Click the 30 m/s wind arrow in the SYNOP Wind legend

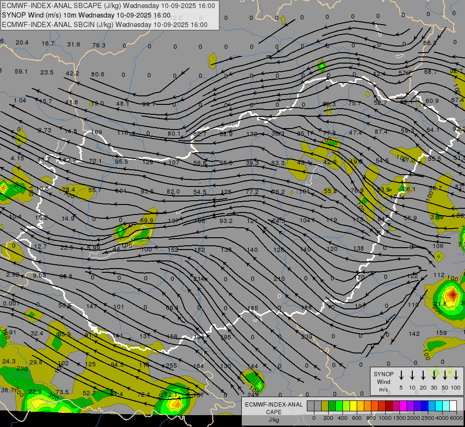[434, 375]
